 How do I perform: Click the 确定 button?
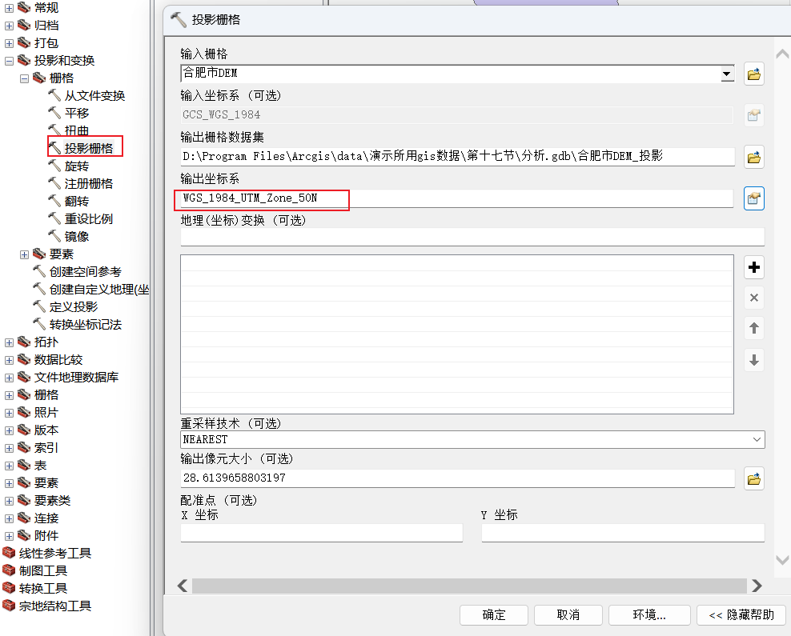click(494, 615)
